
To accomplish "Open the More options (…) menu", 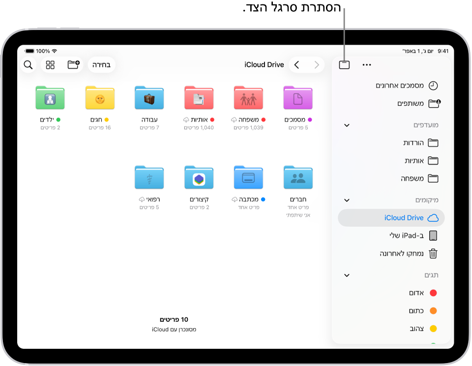I will pyautogui.click(x=367, y=64).
